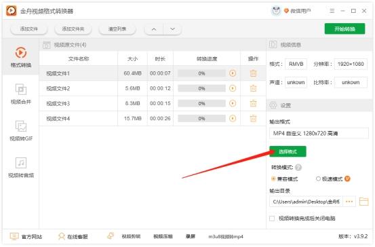Click the 输出格式 field MP4 自定义
This screenshot has width=375, height=247.
pyautogui.click(x=319, y=133)
